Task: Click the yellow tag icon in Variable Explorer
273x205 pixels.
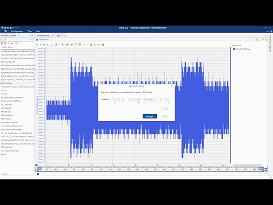Action: [16, 43]
